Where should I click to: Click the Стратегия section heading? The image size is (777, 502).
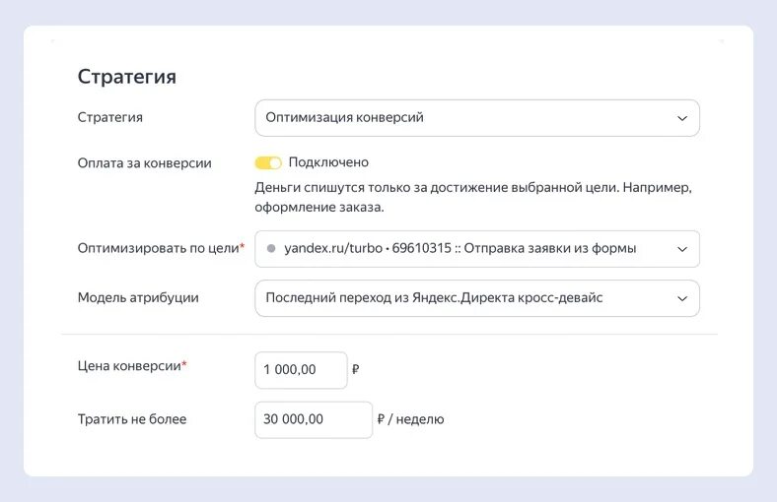pos(126,77)
